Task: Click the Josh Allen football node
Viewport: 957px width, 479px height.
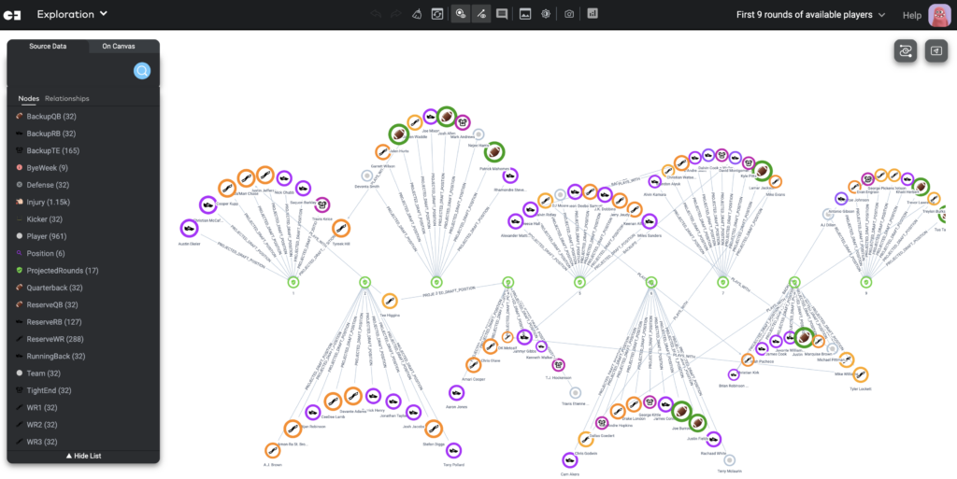Action: 446,116
